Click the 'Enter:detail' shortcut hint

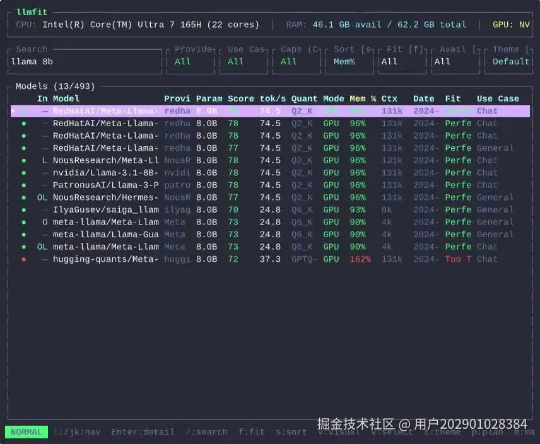143,432
